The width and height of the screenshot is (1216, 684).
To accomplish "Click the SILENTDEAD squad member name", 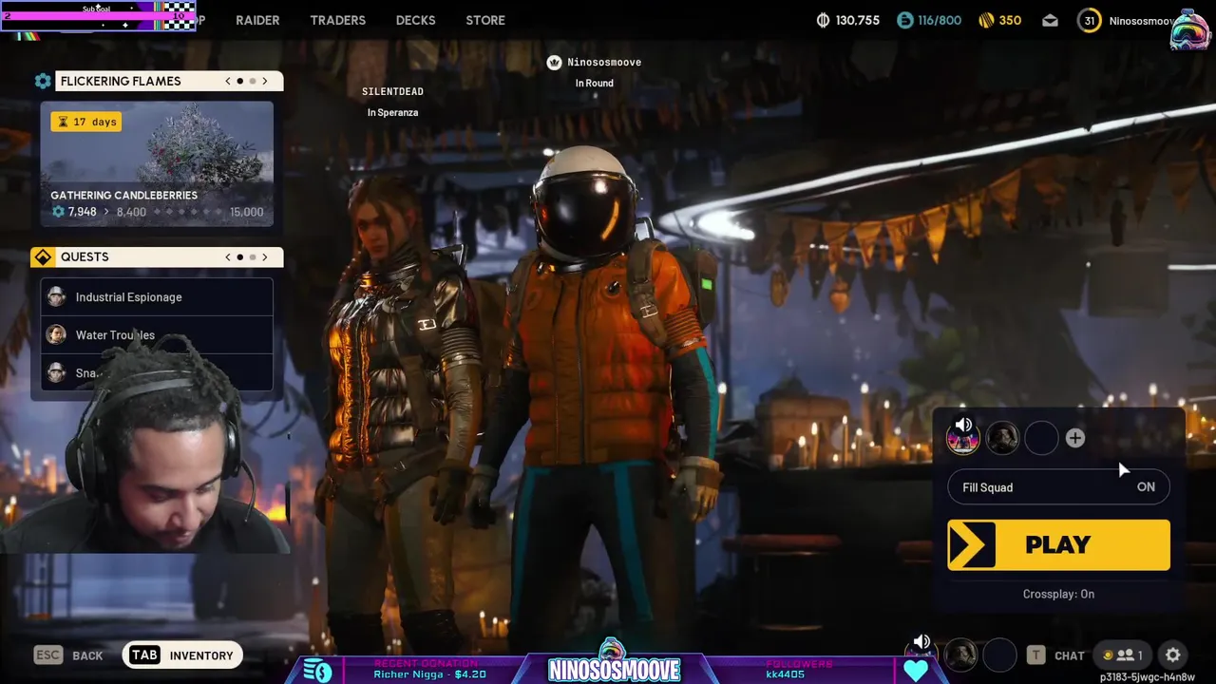I will click(392, 91).
